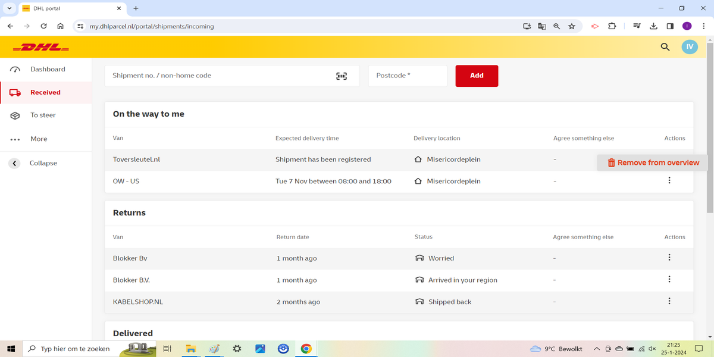Open the To steer sidebar item
This screenshot has width=714, height=357.
coord(43,115)
